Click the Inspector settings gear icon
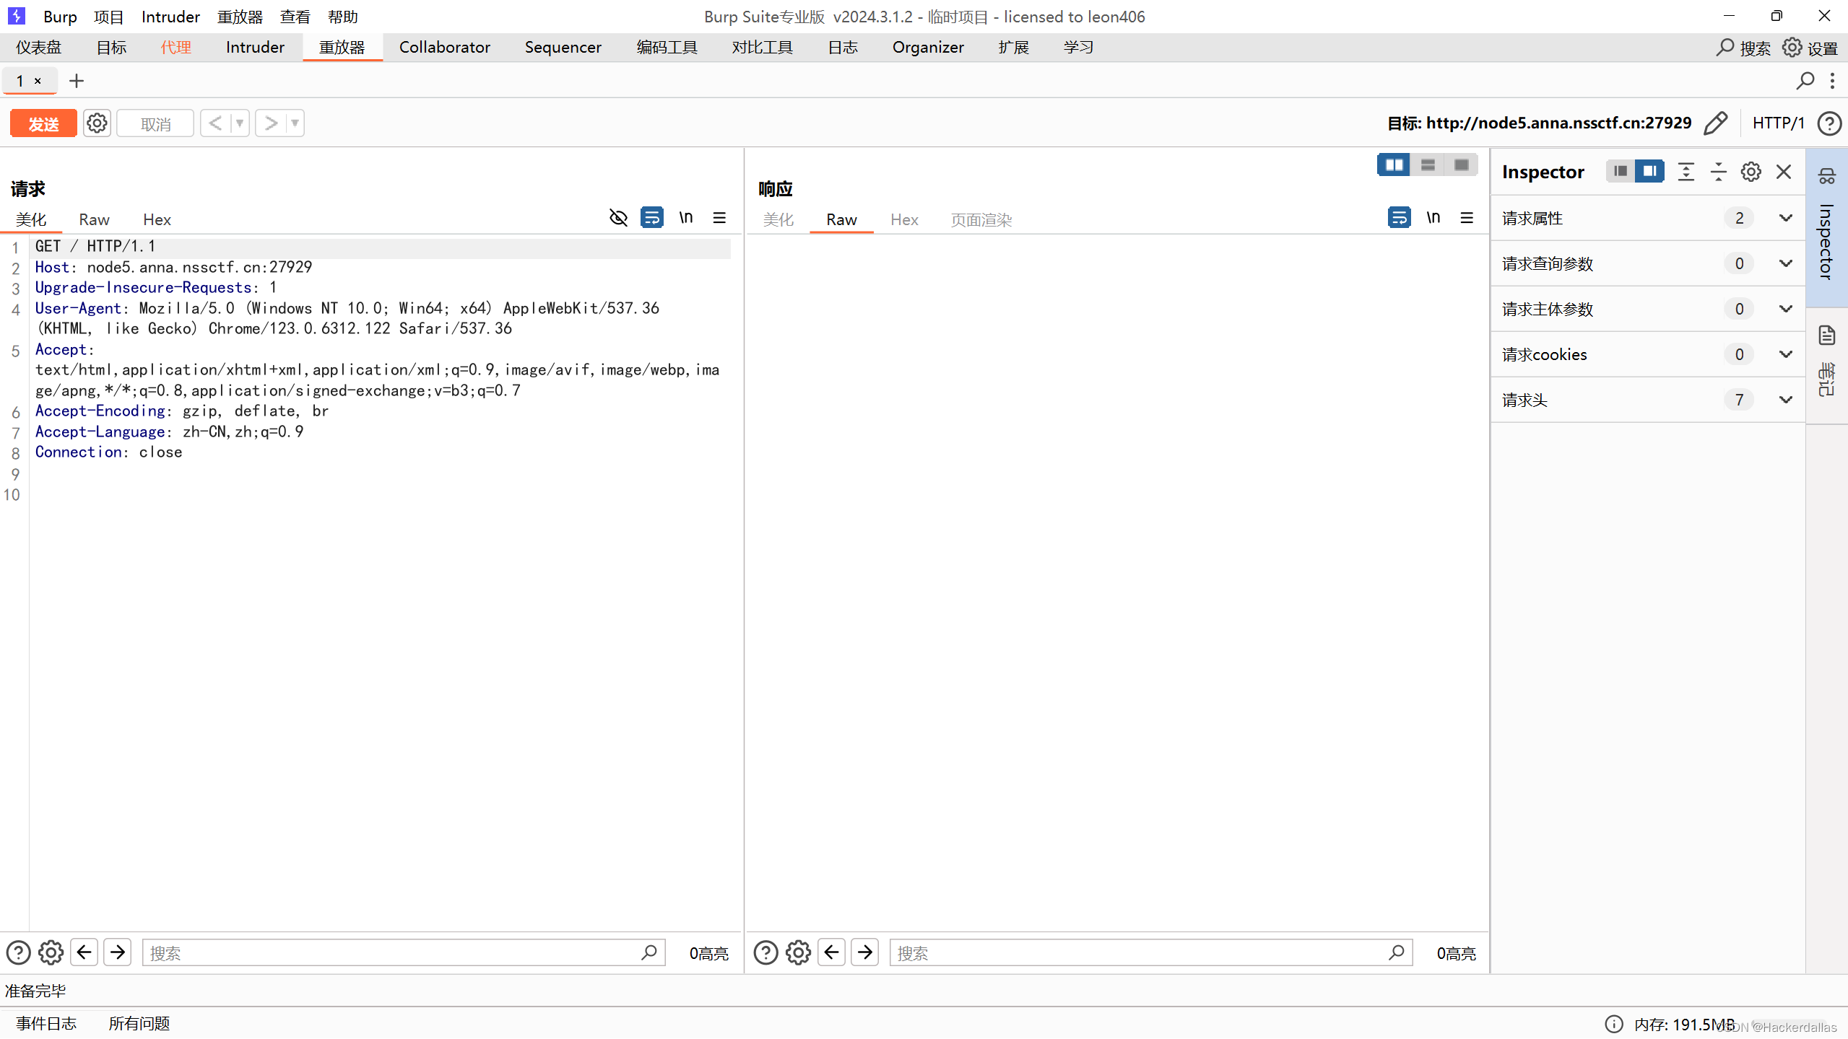 tap(1751, 172)
